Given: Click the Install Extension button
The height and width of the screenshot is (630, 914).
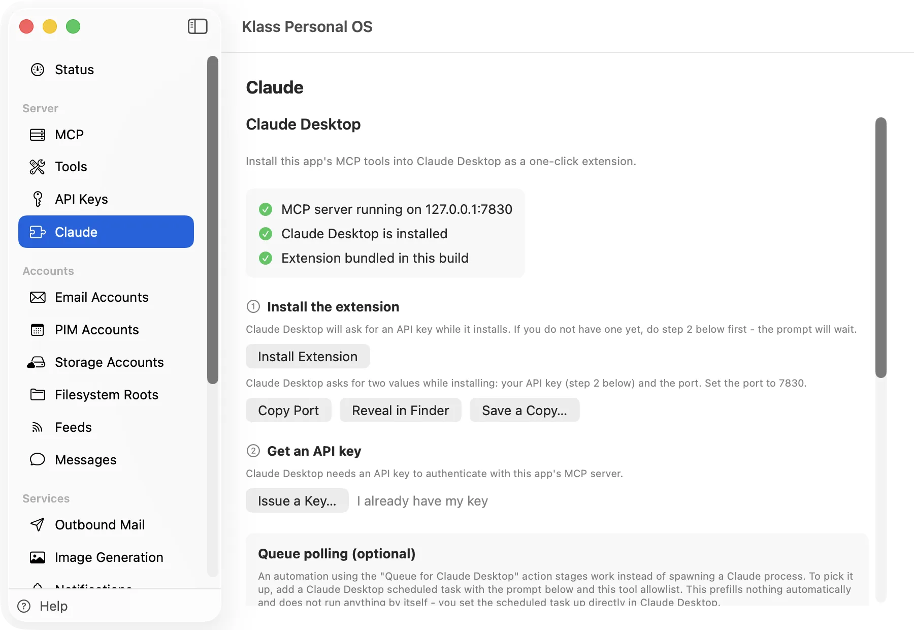Looking at the screenshot, I should click(308, 357).
